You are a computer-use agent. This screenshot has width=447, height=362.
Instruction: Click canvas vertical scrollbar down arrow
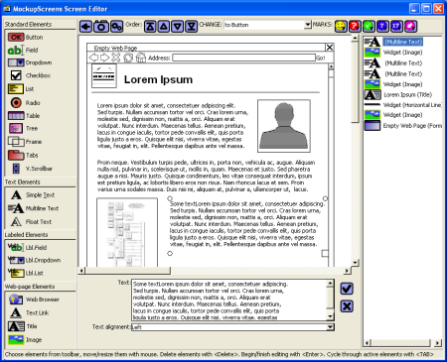click(355, 263)
